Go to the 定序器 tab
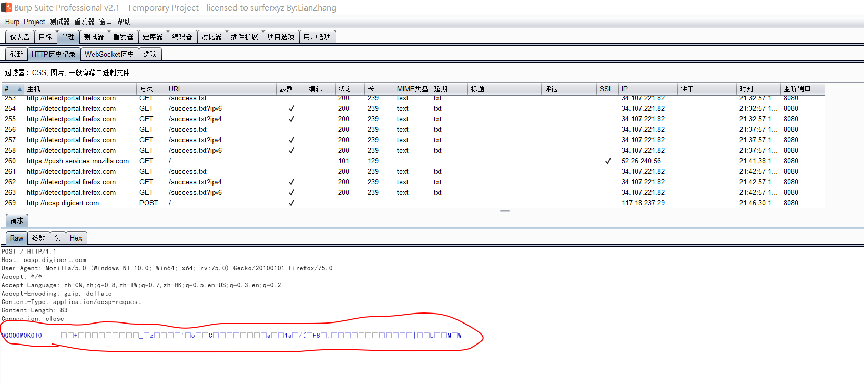 [153, 37]
